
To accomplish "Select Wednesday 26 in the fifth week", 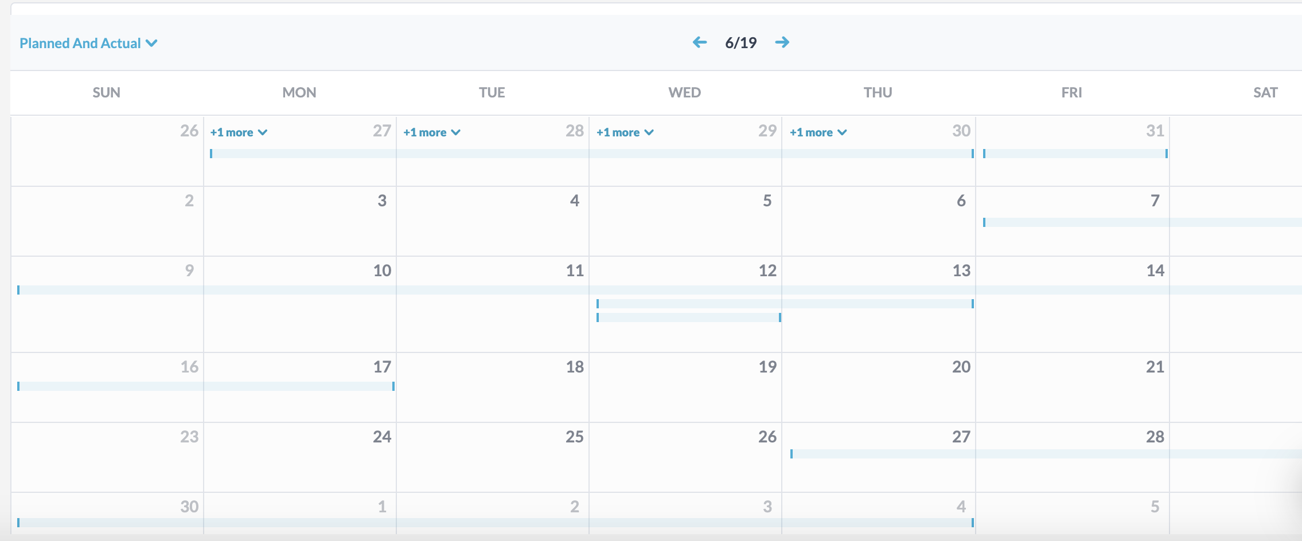I will [767, 437].
